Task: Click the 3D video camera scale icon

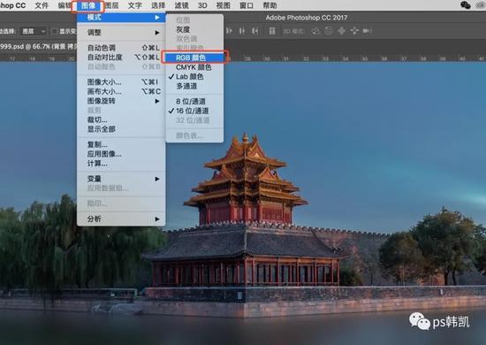Action: [367, 31]
